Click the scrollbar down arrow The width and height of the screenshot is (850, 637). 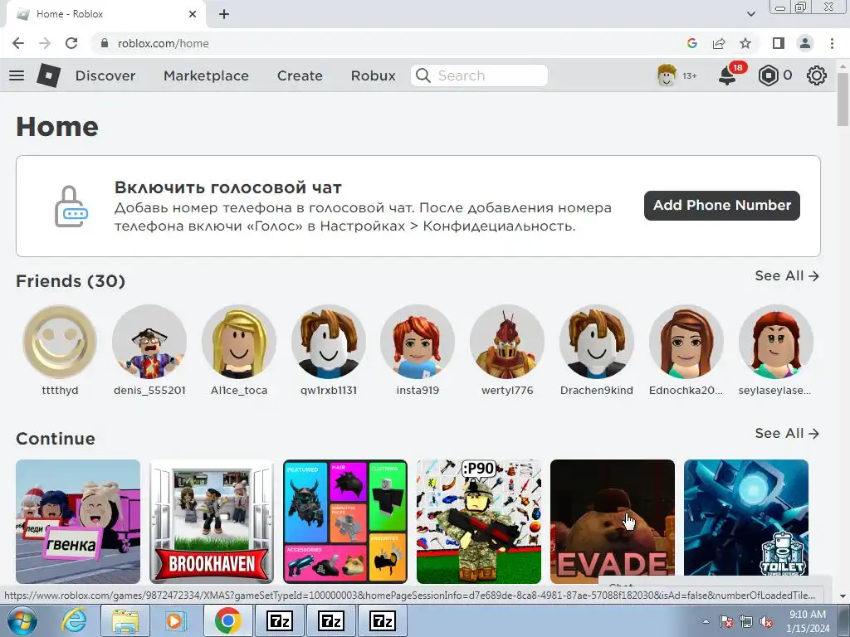843,596
